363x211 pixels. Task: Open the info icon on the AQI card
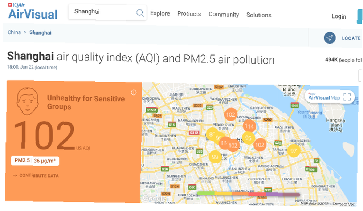[134, 92]
